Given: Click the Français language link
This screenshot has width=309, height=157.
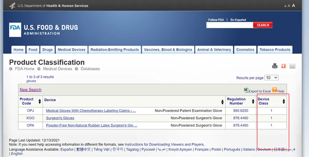Looking at the screenshot, I should [201, 150].
